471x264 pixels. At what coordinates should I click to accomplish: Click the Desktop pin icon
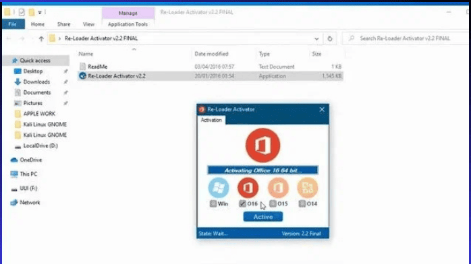pos(65,71)
